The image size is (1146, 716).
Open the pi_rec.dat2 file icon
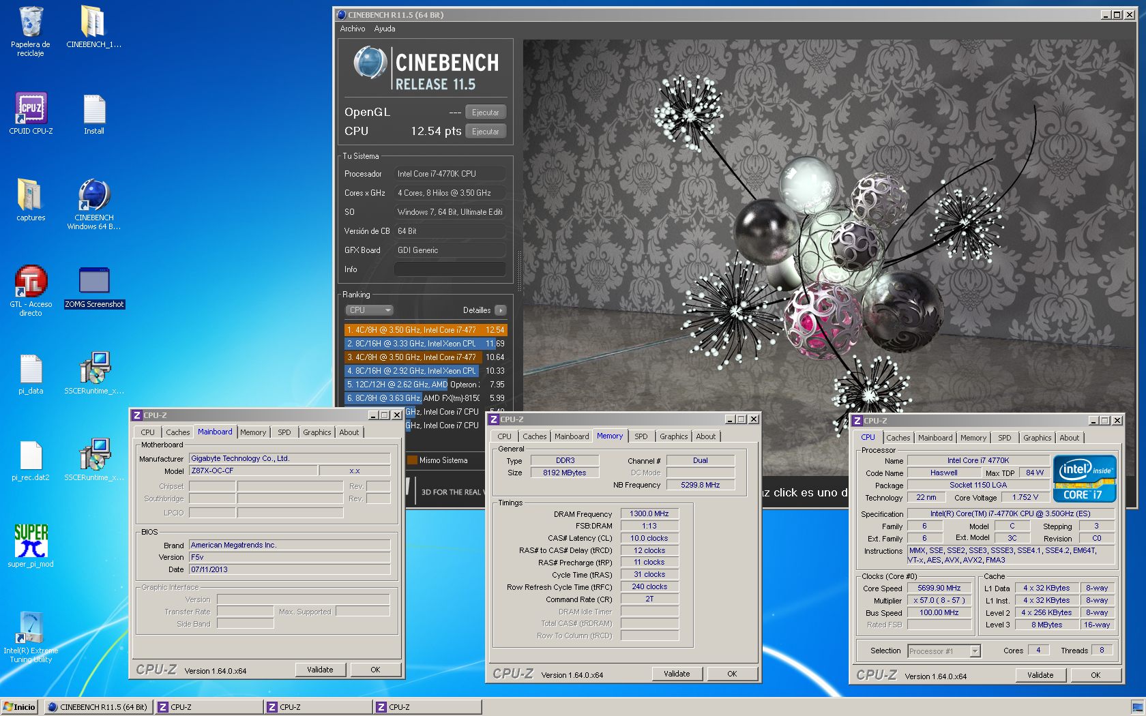(x=31, y=460)
